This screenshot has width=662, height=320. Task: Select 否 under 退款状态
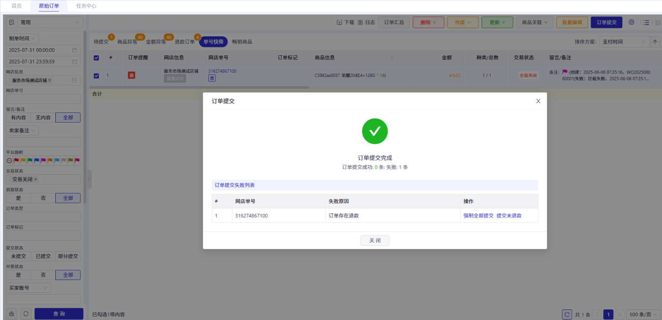click(43, 198)
